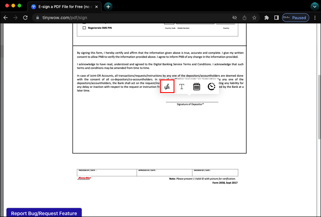The width and height of the screenshot is (321, 217).
Task: Toggle the browser side panel
Action: (276, 17)
